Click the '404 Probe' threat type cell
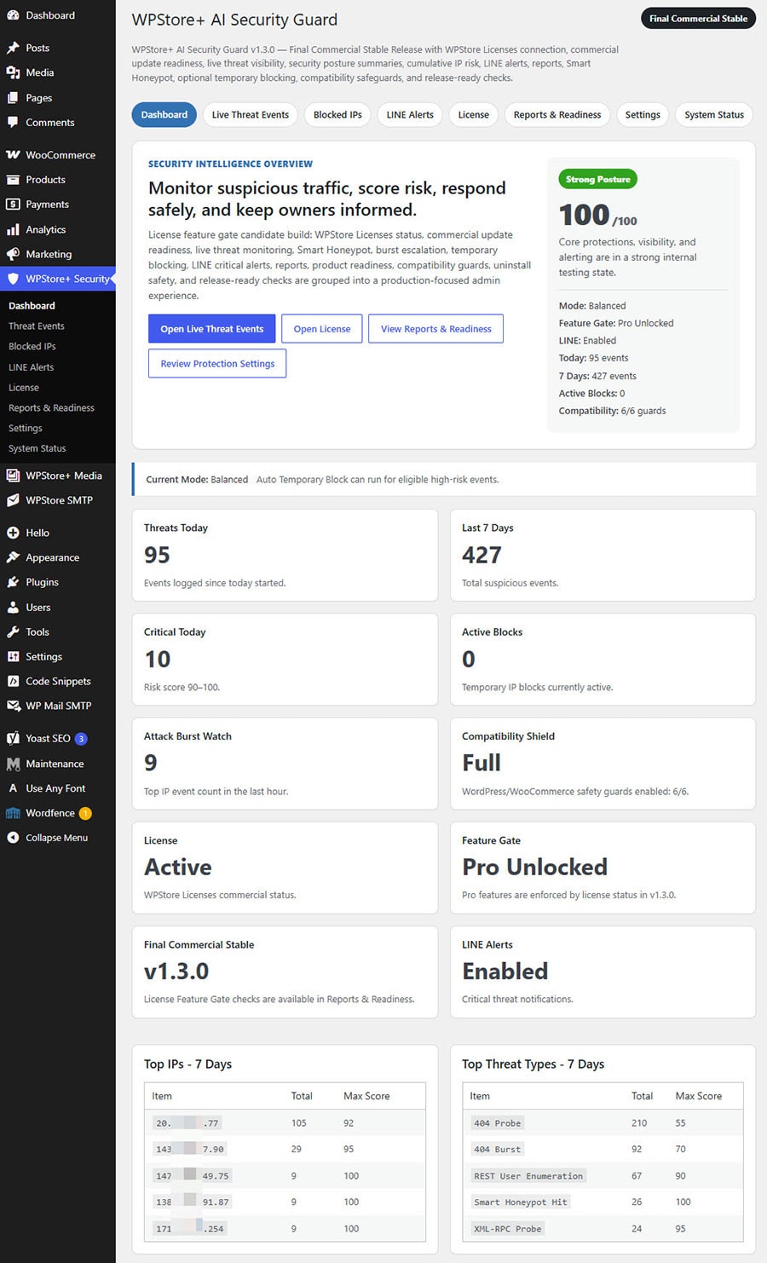The image size is (767, 1263). point(497,1123)
